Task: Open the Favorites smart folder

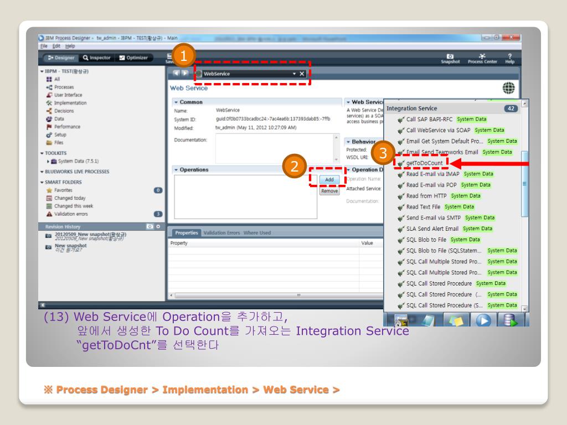Action: [59, 190]
